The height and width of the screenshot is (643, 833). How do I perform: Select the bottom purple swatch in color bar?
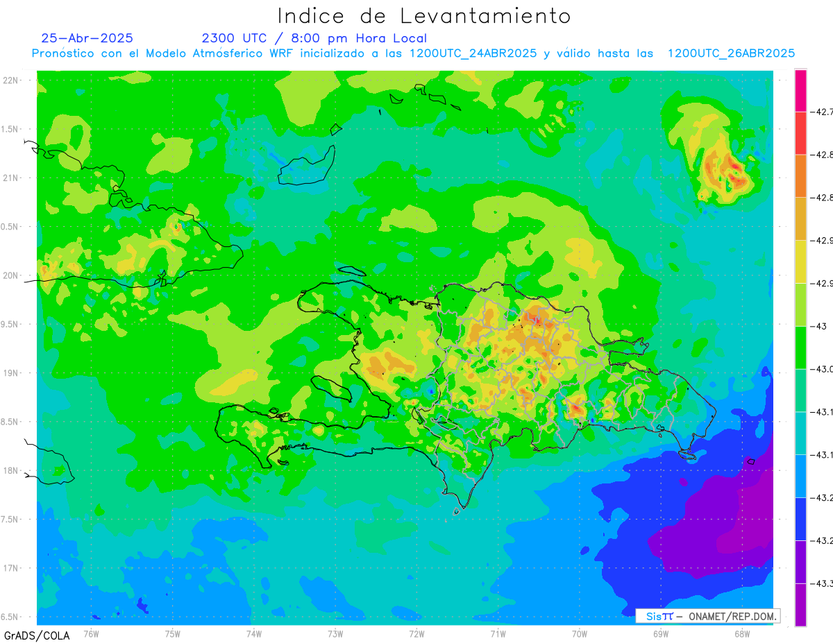(800, 605)
